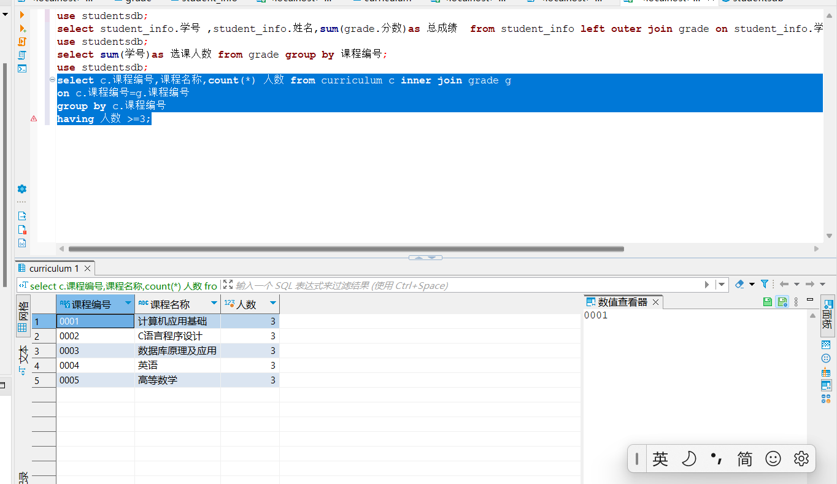
Task: Toggle auto-save in the value viewer
Action: click(782, 301)
